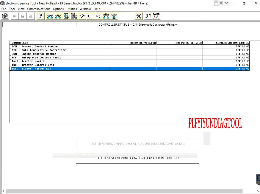Screen dimensions: 260x194
Task: Click the controller network bus icon
Action: 106,16
